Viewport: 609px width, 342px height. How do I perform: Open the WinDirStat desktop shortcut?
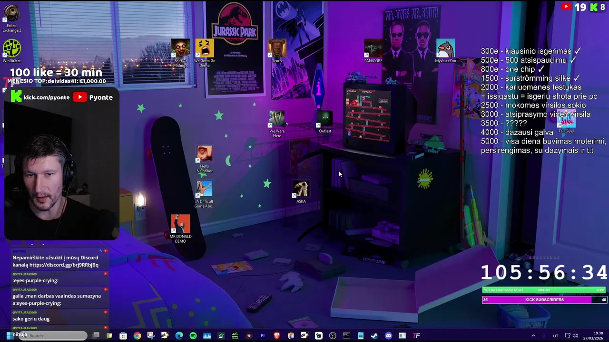(11, 51)
